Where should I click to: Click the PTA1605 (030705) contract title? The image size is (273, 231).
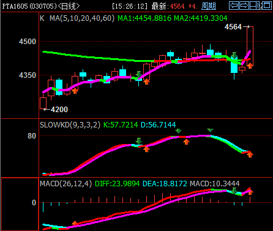coord(29,6)
